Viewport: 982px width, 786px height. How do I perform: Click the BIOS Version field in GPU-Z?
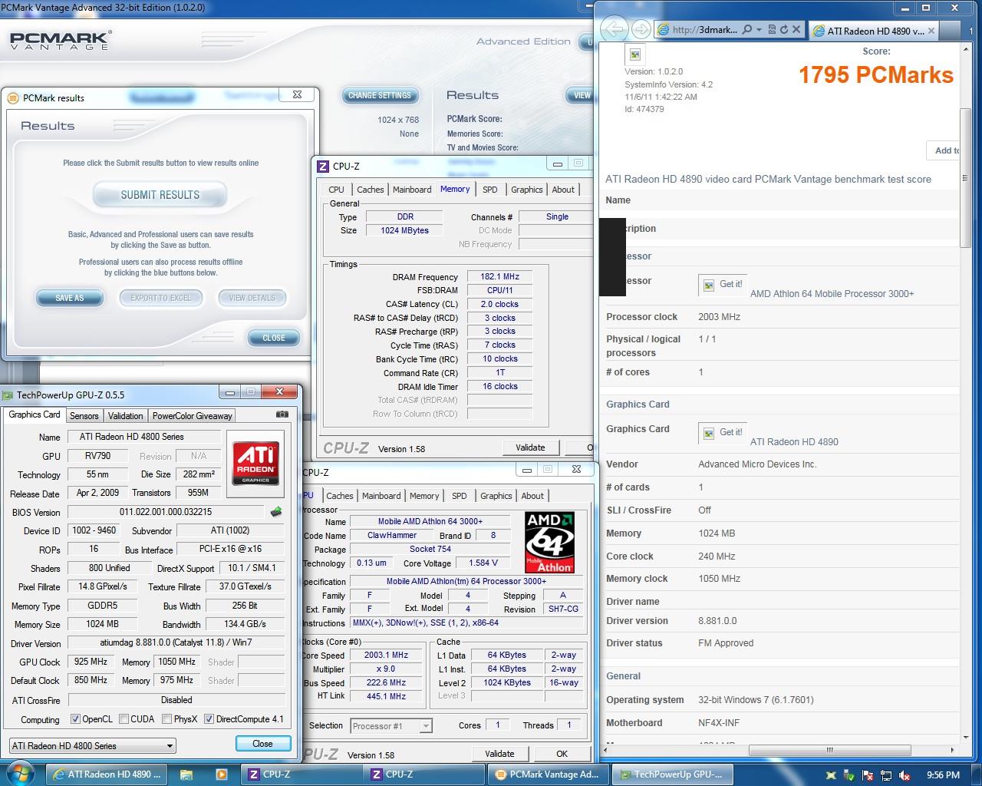(166, 512)
